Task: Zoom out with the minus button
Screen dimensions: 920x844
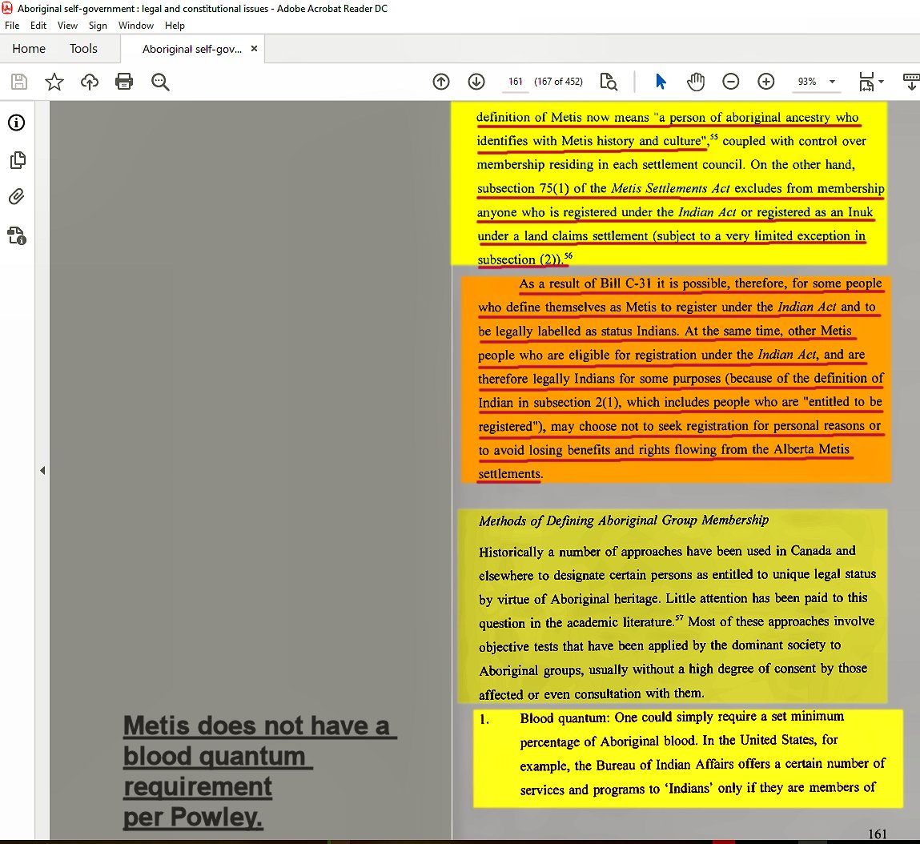Action: (x=730, y=82)
